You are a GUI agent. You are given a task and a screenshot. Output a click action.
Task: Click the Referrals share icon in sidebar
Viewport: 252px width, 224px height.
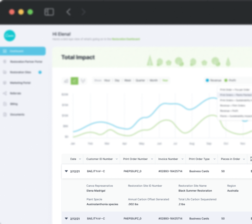point(5,93)
